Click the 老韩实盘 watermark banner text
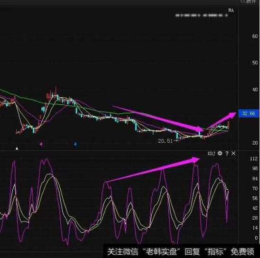This screenshot has height=258, width=260. pos(161,252)
